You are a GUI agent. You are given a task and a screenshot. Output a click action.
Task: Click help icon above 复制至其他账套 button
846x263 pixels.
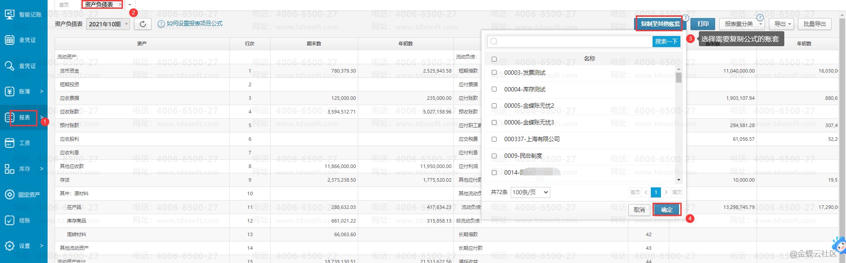[686, 18]
